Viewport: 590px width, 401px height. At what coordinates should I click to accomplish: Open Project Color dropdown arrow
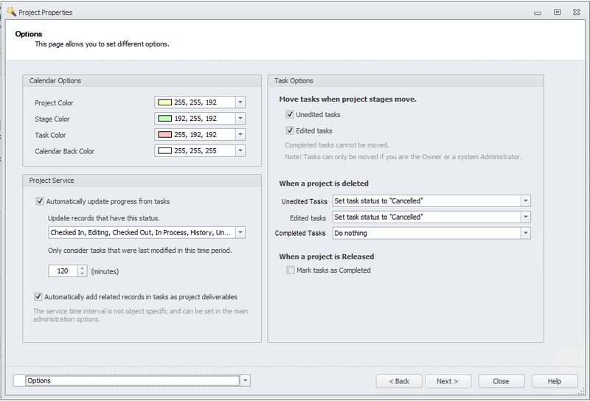point(240,102)
